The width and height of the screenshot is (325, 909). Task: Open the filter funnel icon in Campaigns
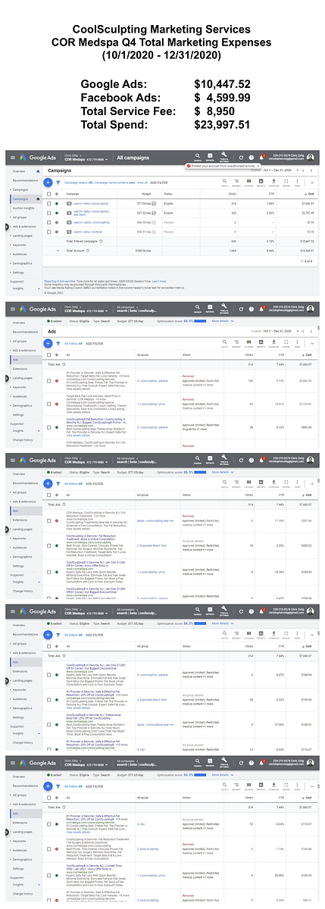[59, 183]
